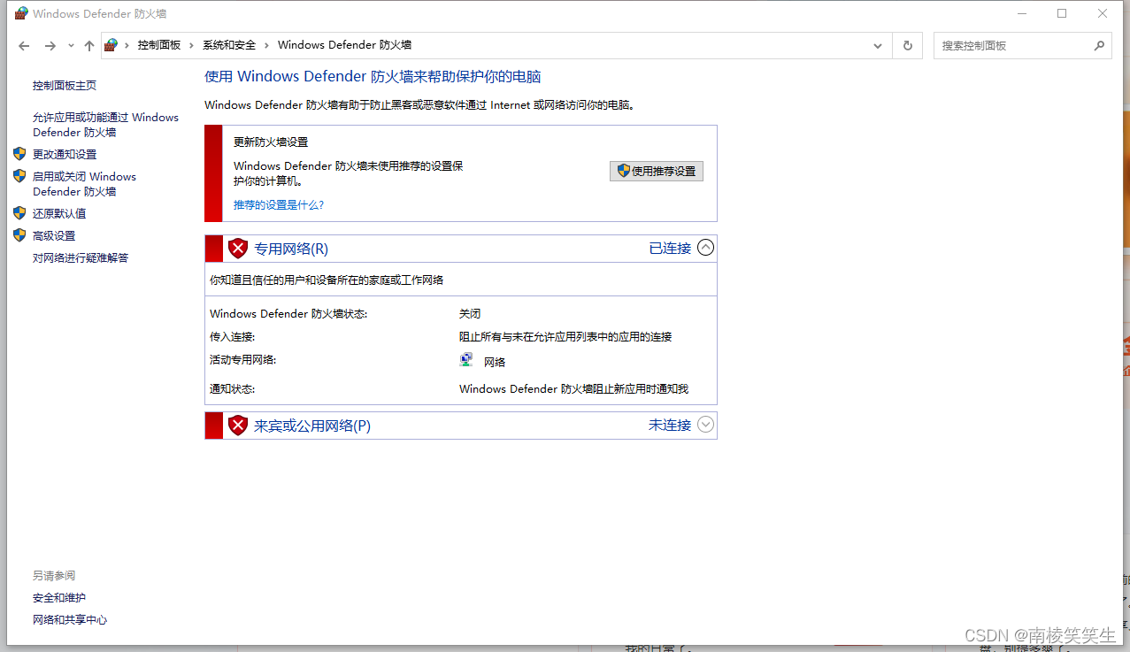Minimize the firewall window
Viewport: 1130px width, 652px height.
[x=1021, y=13]
